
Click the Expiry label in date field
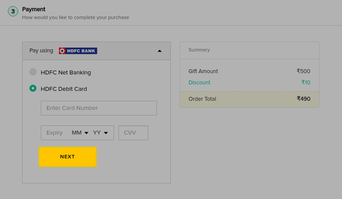(55, 132)
